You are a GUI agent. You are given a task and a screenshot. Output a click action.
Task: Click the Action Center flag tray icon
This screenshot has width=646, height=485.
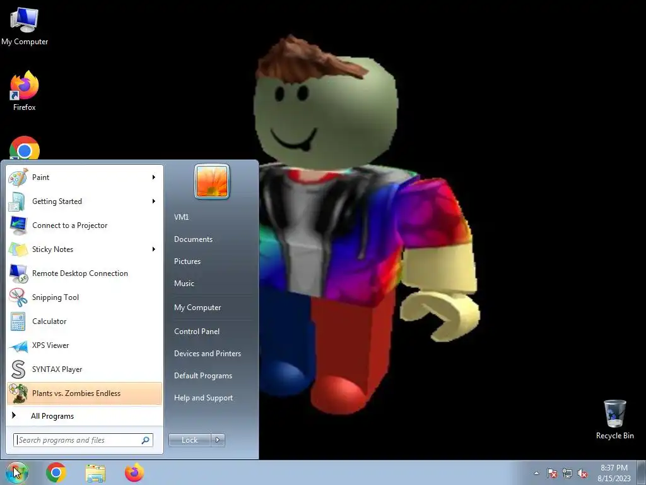(552, 473)
